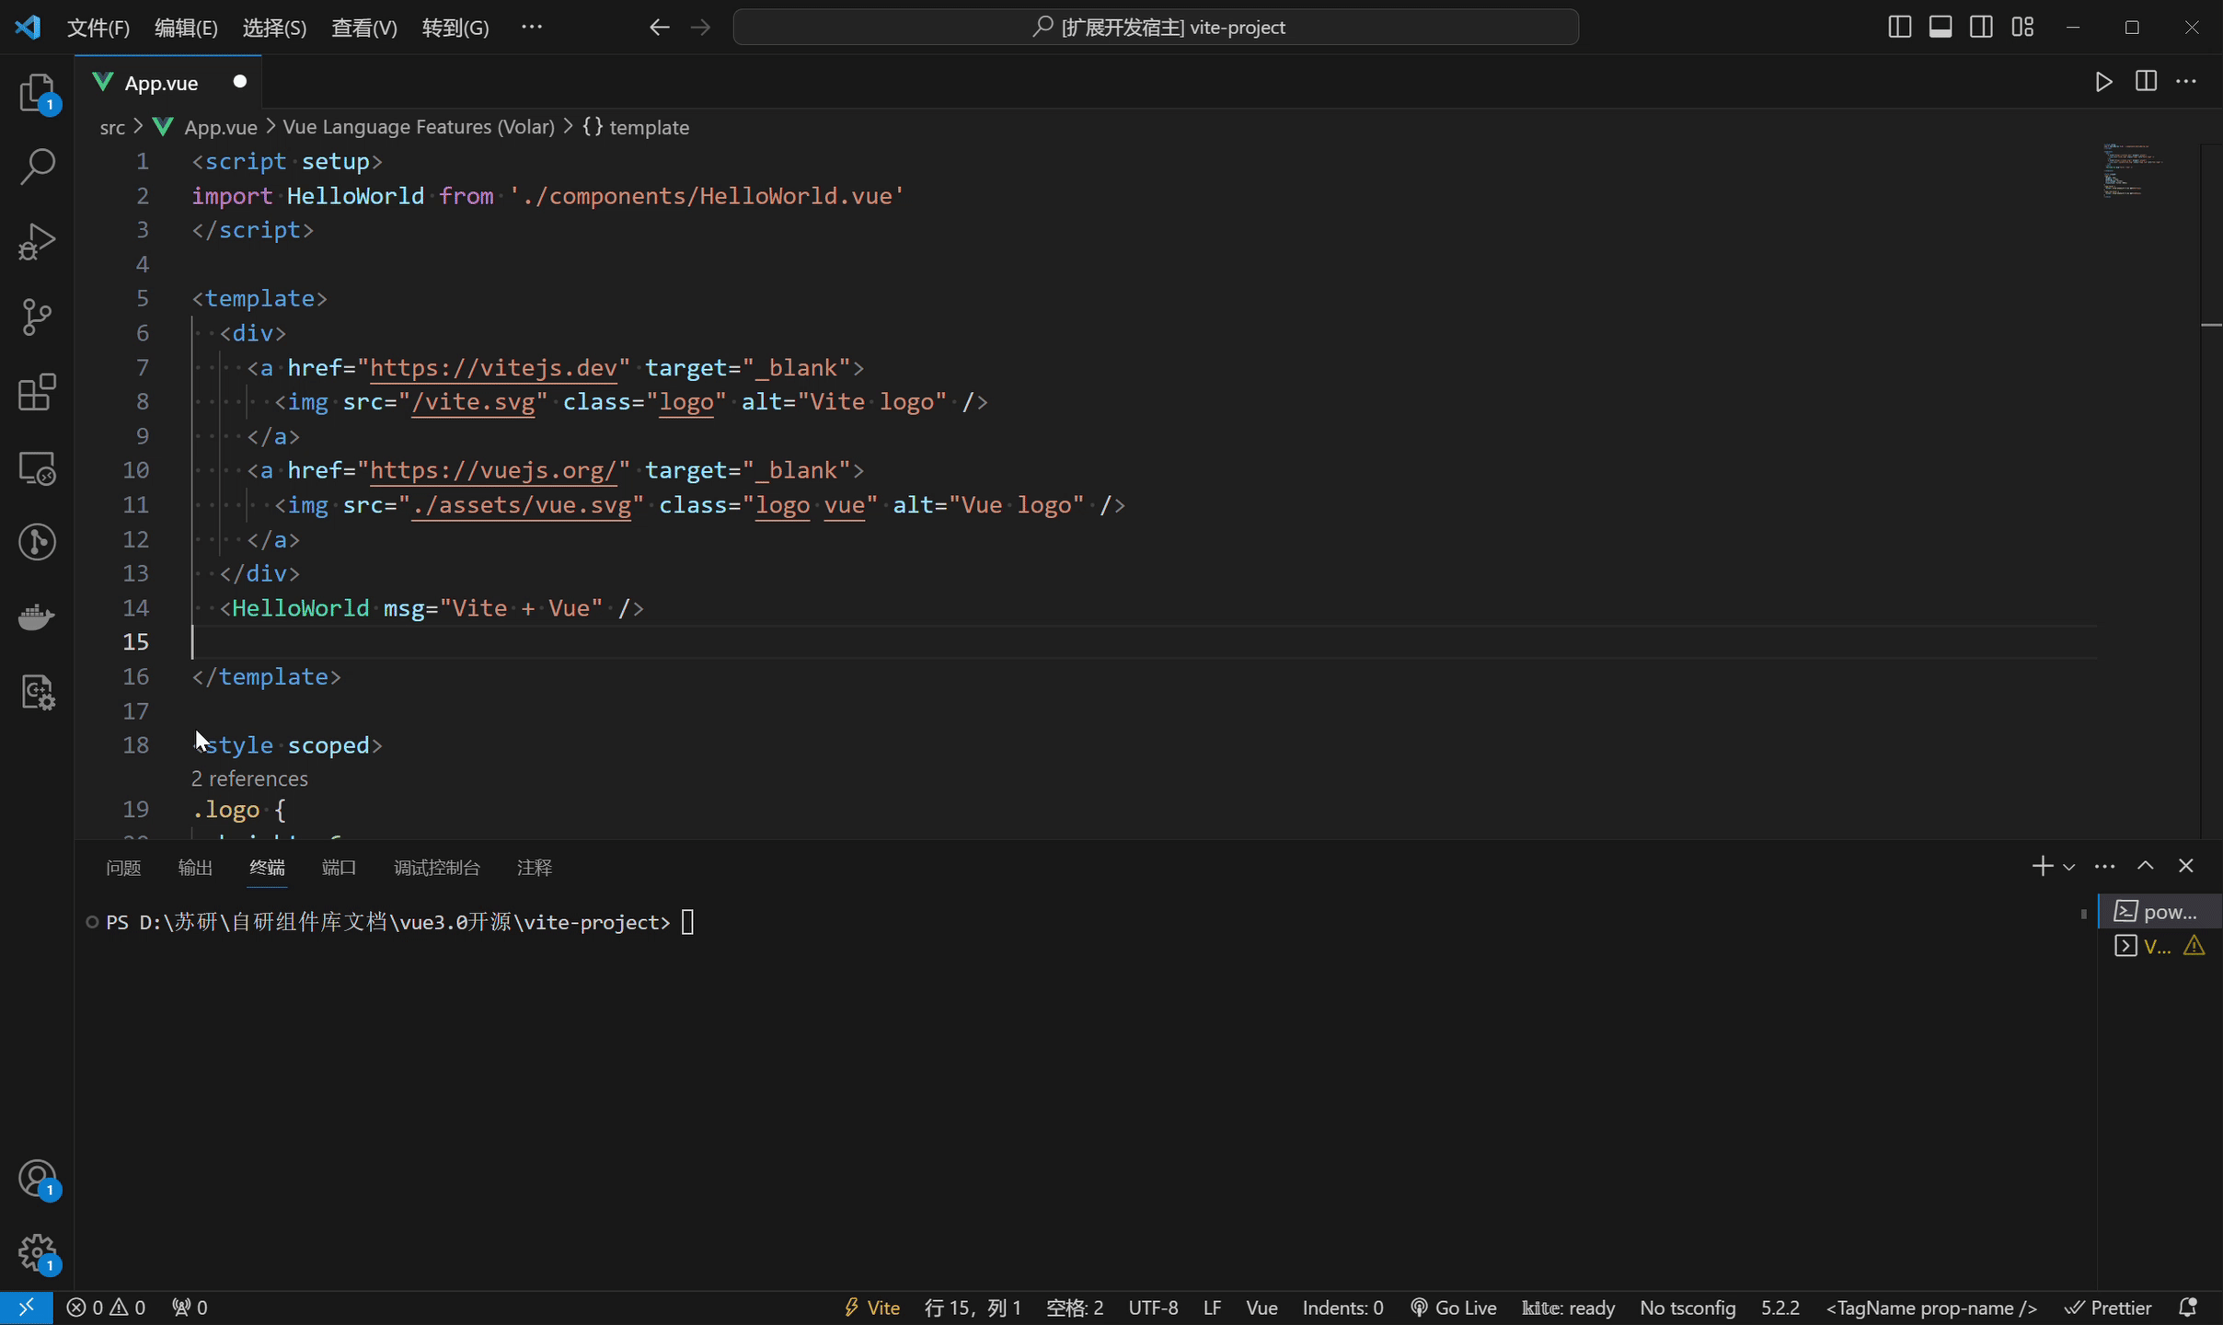Screen dimensions: 2223x1325
Task: Toggle bottom panel visibility
Action: 1941,28
